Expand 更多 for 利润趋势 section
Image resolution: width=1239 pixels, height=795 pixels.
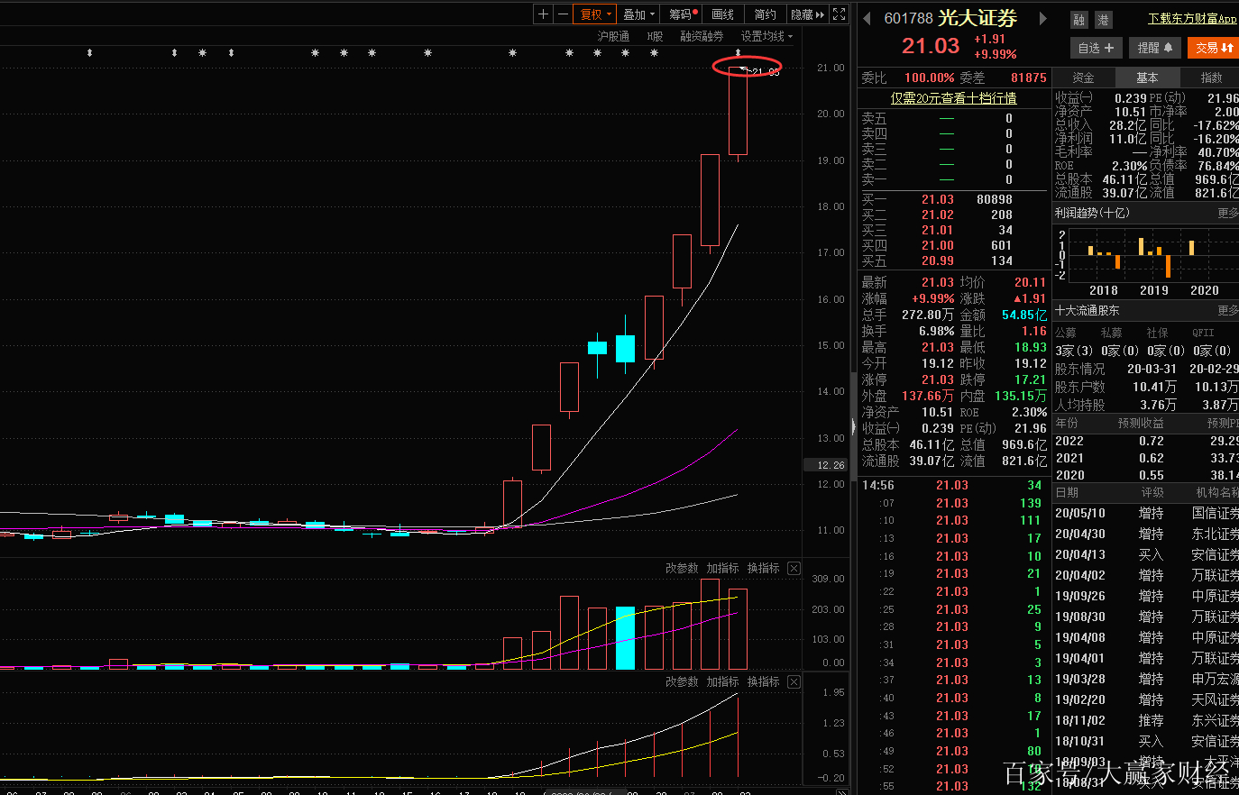1227,213
